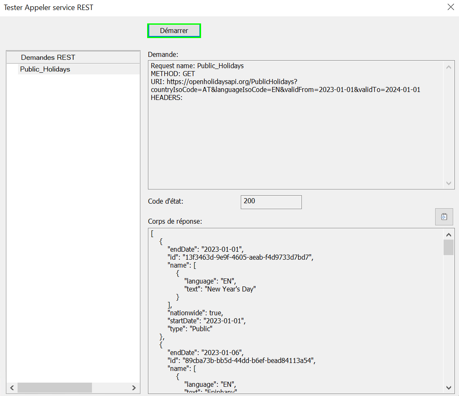Viewport: 459px width, 396px height.
Task: Click the "text": "New Year's Day" line
Action: pos(220,289)
